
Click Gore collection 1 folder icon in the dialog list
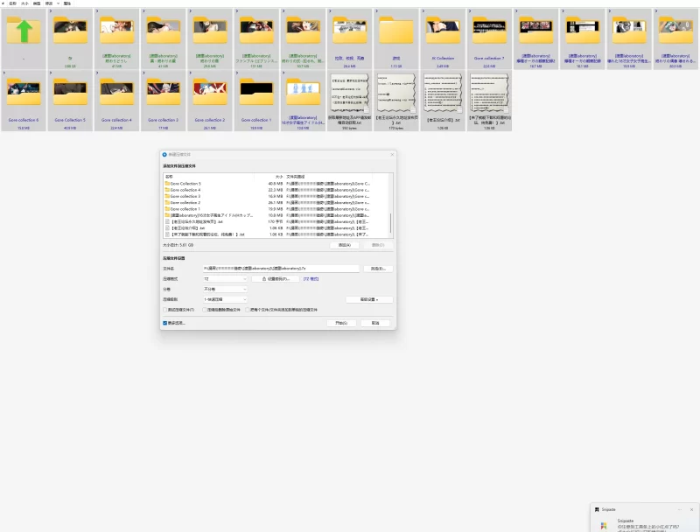coord(166,209)
